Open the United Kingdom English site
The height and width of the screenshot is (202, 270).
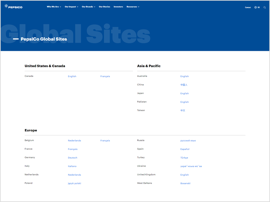(184, 175)
